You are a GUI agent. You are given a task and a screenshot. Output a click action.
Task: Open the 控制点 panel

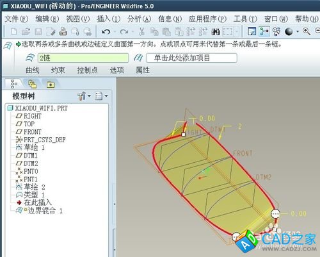[x=87, y=70]
